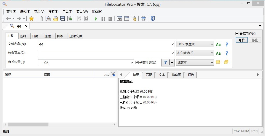Click the funnel filter button by subfolders
Screen dimensions: 265x136
tap(165, 63)
